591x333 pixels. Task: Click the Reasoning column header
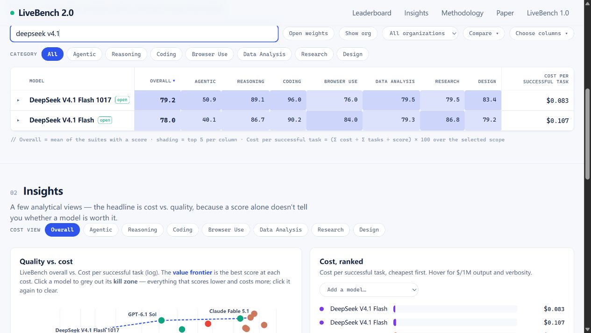click(250, 81)
